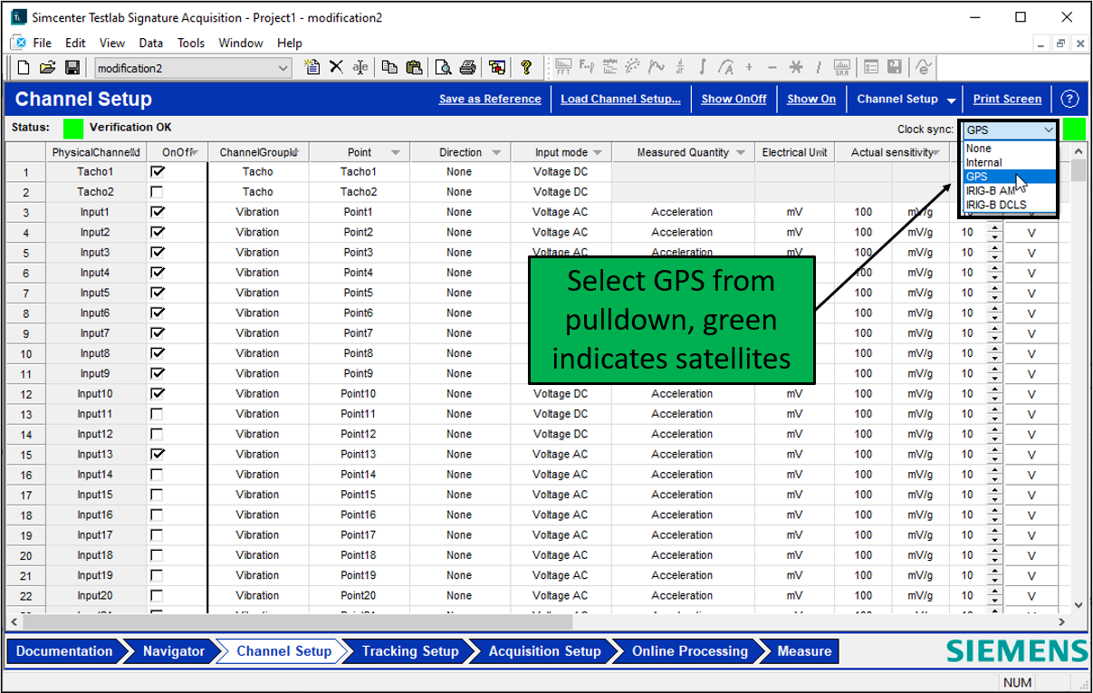Click the yellow question mark help icon
This screenshot has height=693, width=1093.
point(526,67)
